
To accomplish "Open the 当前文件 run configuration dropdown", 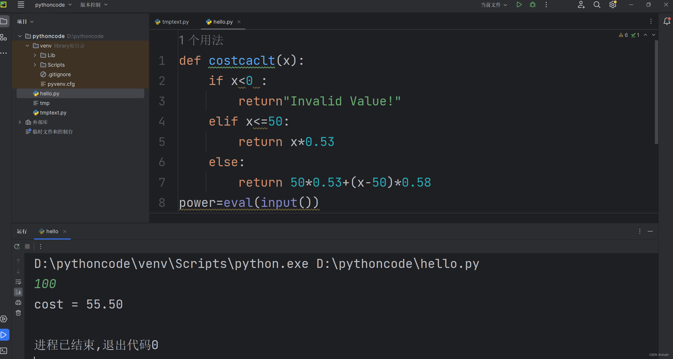I will [494, 5].
